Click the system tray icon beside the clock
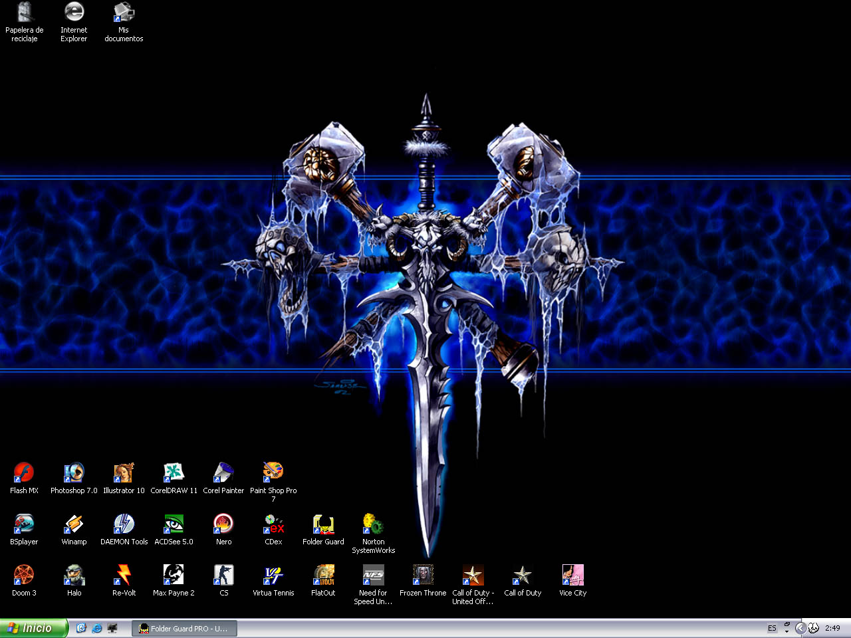851x638 pixels. (x=813, y=628)
